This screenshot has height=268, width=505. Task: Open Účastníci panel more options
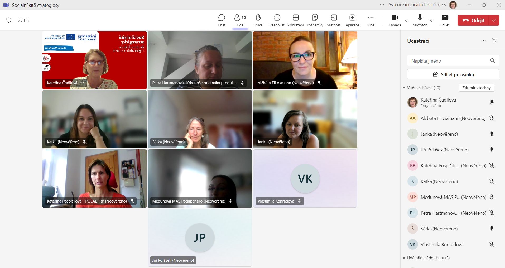coord(483,41)
